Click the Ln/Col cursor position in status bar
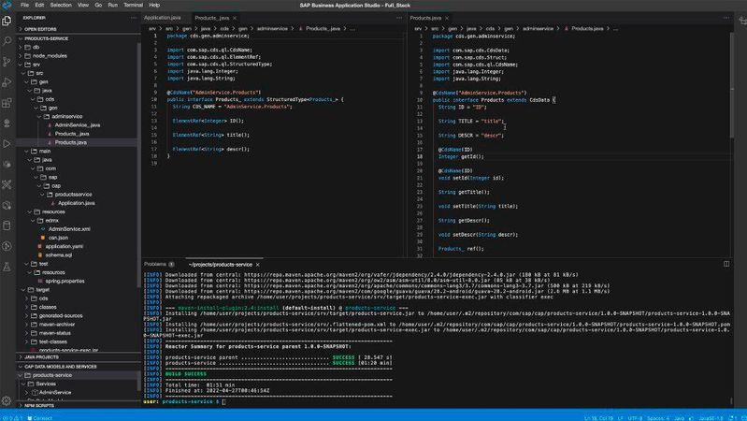This screenshot has width=747, height=421. (598, 418)
